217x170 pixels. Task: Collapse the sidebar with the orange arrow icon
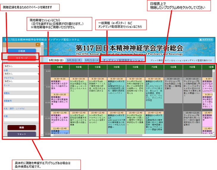point(38,45)
